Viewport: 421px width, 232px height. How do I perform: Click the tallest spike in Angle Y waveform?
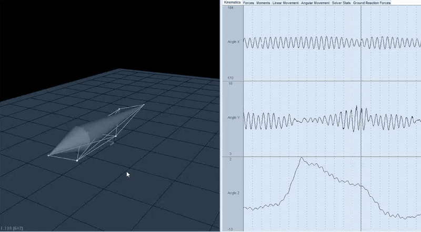point(357,108)
